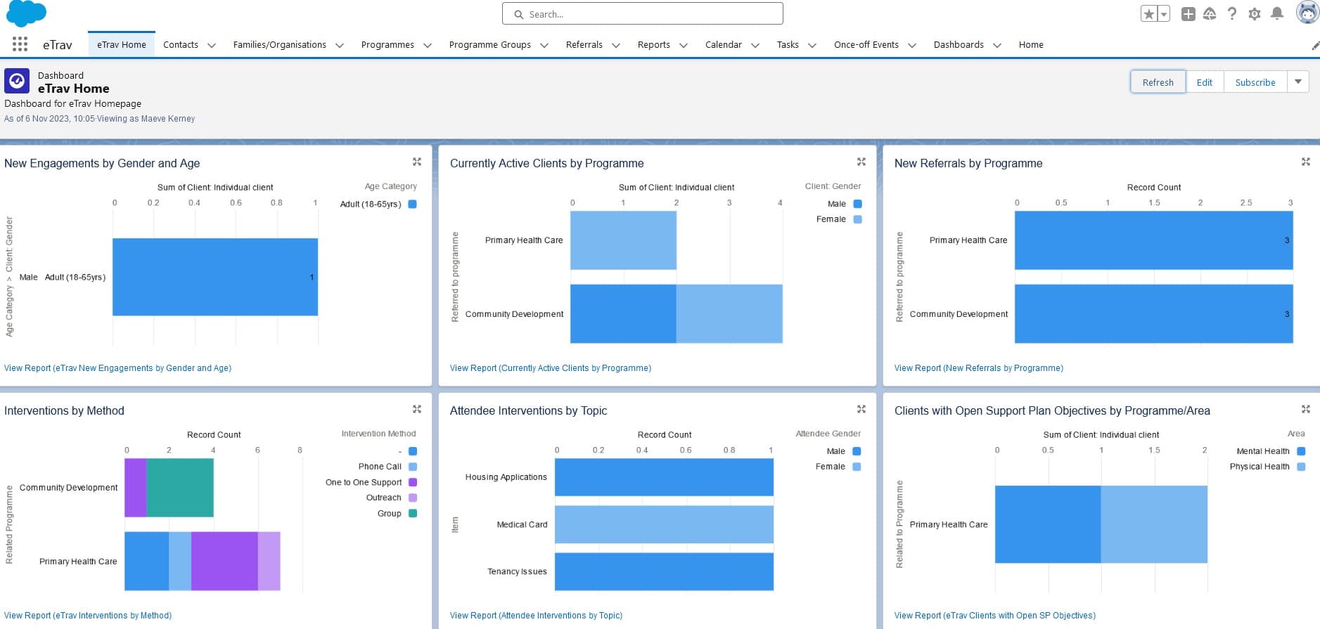Screen dimensions: 1320x629
Task: Open Calendar tab dropdown chevron
Action: pyautogui.click(x=755, y=45)
